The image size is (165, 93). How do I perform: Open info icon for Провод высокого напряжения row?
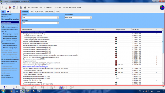coord(116,55)
